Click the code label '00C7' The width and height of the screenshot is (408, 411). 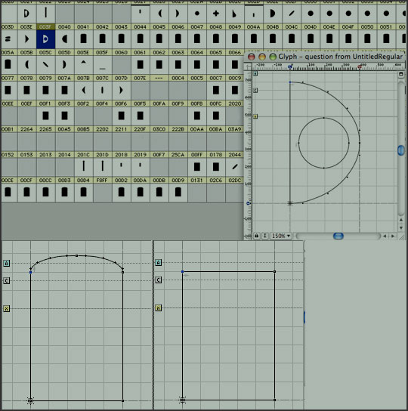click(216, 78)
